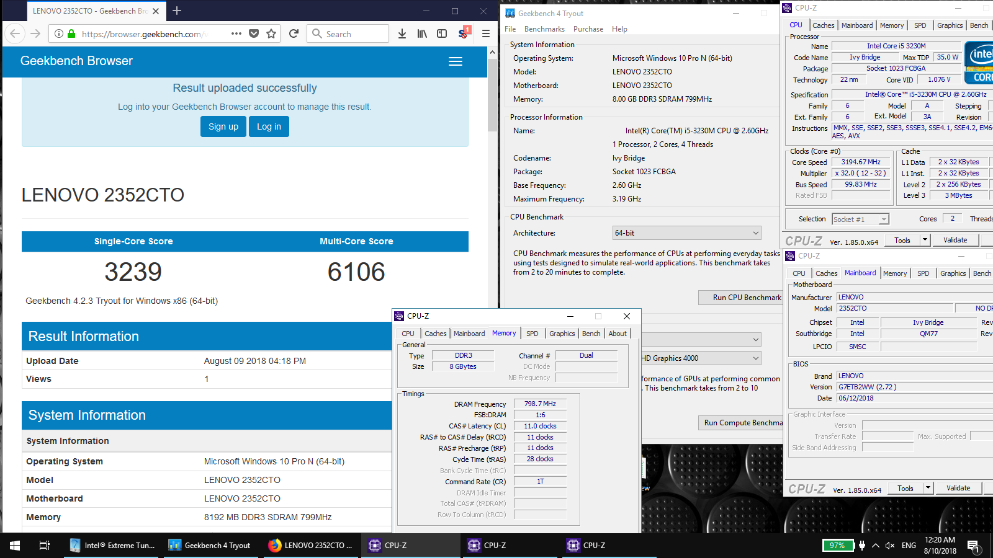
Task: Click ENG input language indicator
Action: point(909,546)
